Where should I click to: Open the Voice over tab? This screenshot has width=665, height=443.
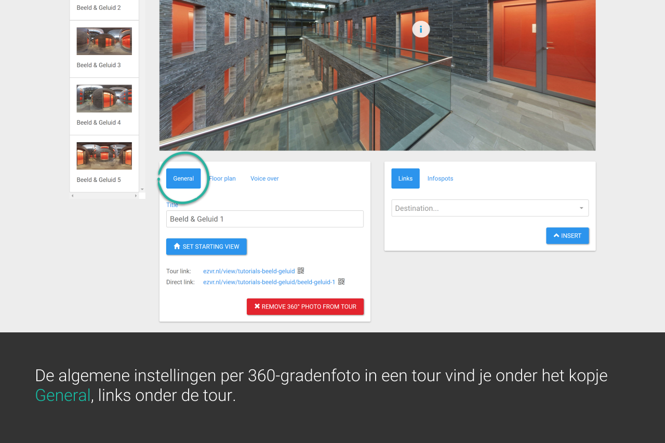pos(264,179)
